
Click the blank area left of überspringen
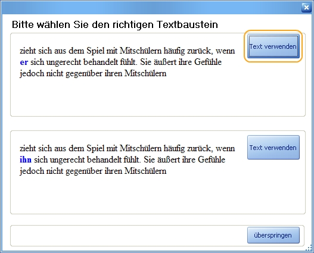pos(128,235)
